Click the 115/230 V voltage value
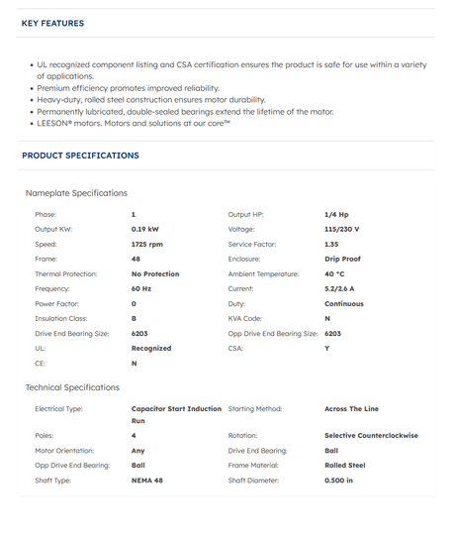This screenshot has width=455, height=534. (342, 229)
